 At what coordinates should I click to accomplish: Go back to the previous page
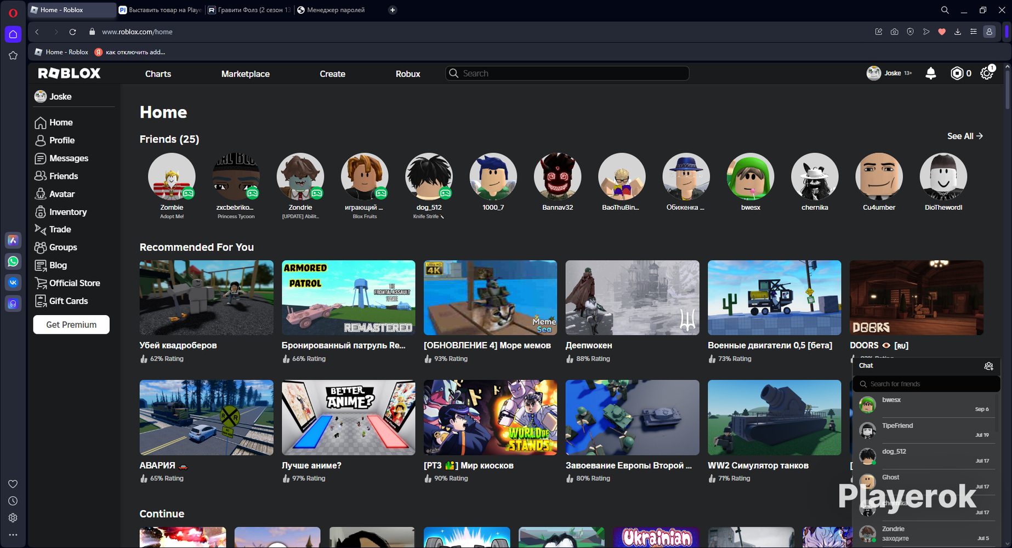(37, 32)
